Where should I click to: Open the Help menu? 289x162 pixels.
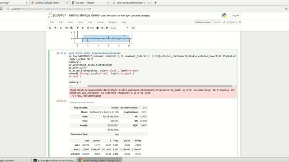[124, 22]
